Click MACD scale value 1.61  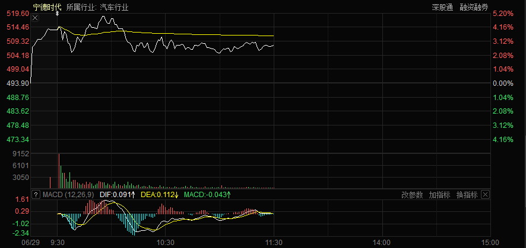pos(23,199)
